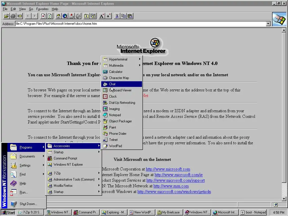Screen dimensions: 288x216
Task: Click the Home page house icon
Action: 58,16
